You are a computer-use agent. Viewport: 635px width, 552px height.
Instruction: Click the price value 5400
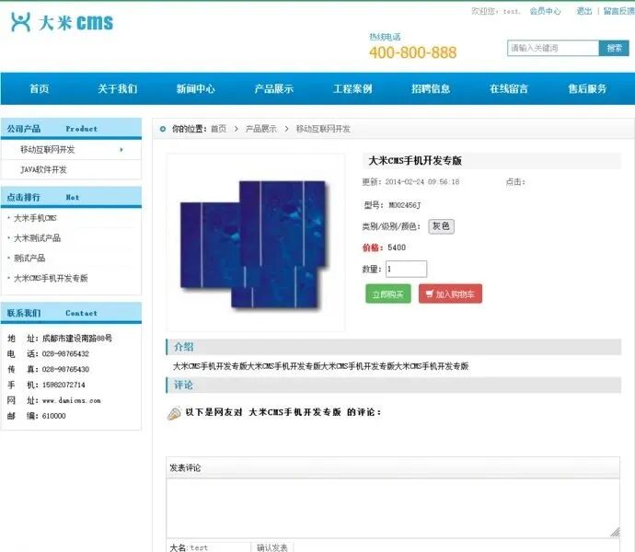[397, 247]
